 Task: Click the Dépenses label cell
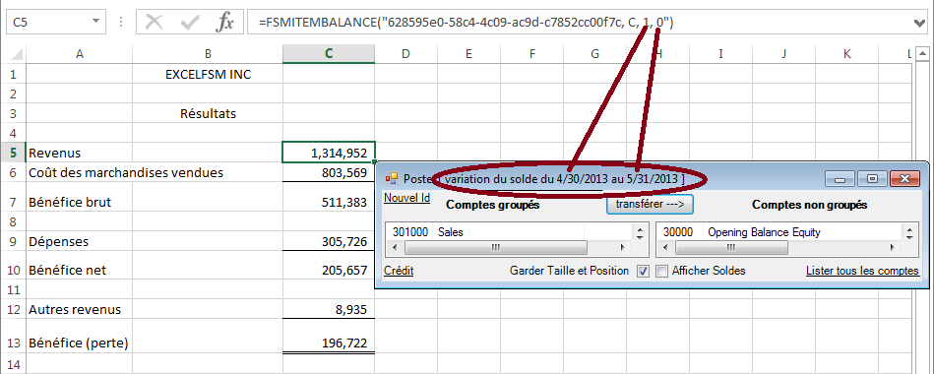click(80, 242)
